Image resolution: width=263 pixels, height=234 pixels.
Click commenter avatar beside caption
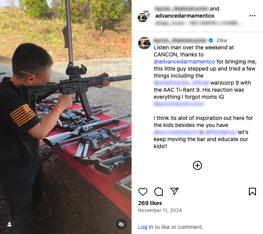pos(144,43)
